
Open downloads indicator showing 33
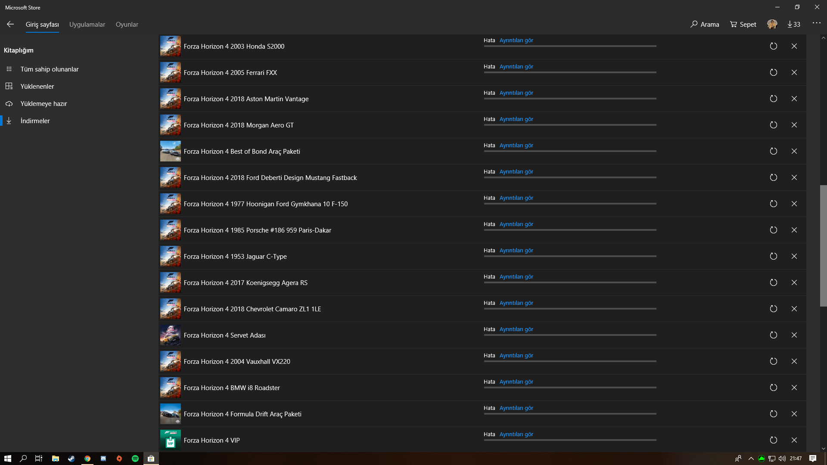click(793, 25)
